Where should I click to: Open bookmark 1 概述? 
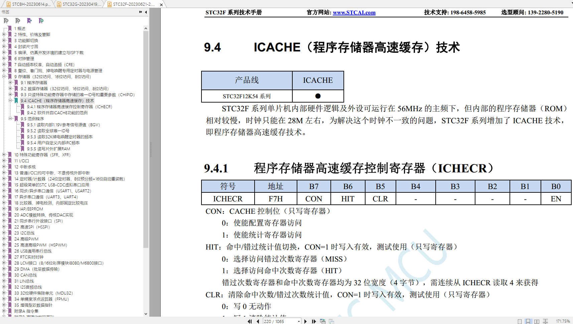coord(20,28)
